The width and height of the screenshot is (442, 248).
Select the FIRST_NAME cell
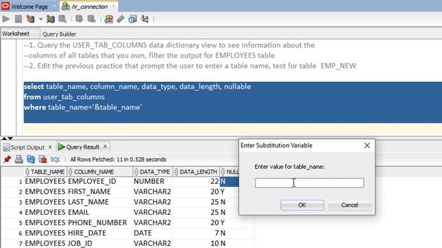[x=99, y=192]
